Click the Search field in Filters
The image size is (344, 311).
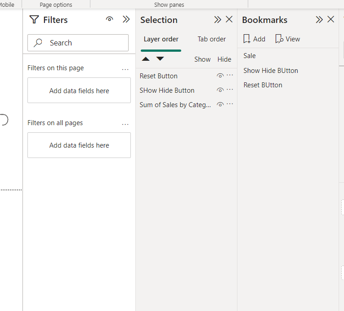point(78,43)
